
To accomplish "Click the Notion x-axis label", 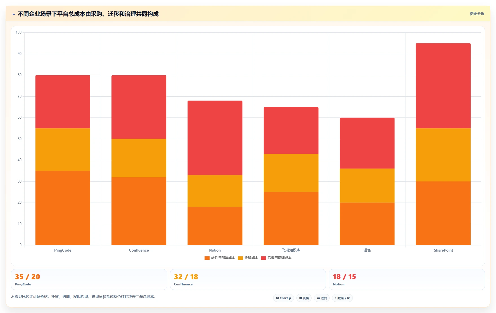I will tap(215, 250).
